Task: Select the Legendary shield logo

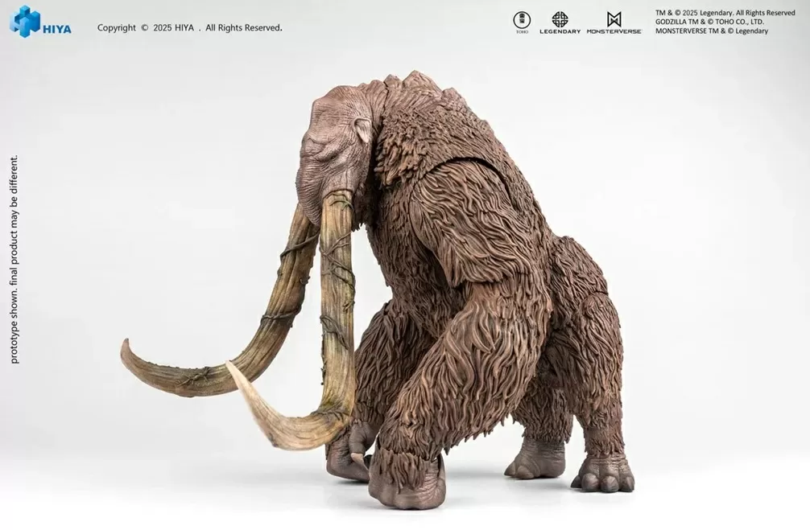Action: point(560,18)
